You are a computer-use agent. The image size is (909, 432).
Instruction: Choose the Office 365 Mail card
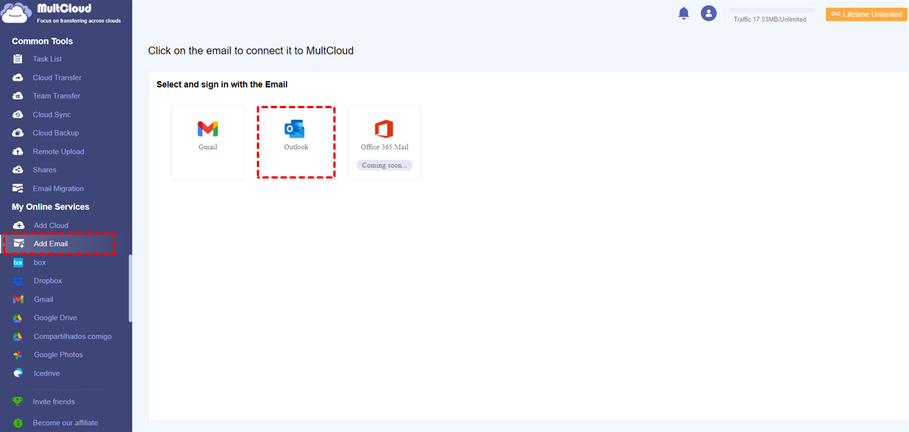[384, 142]
